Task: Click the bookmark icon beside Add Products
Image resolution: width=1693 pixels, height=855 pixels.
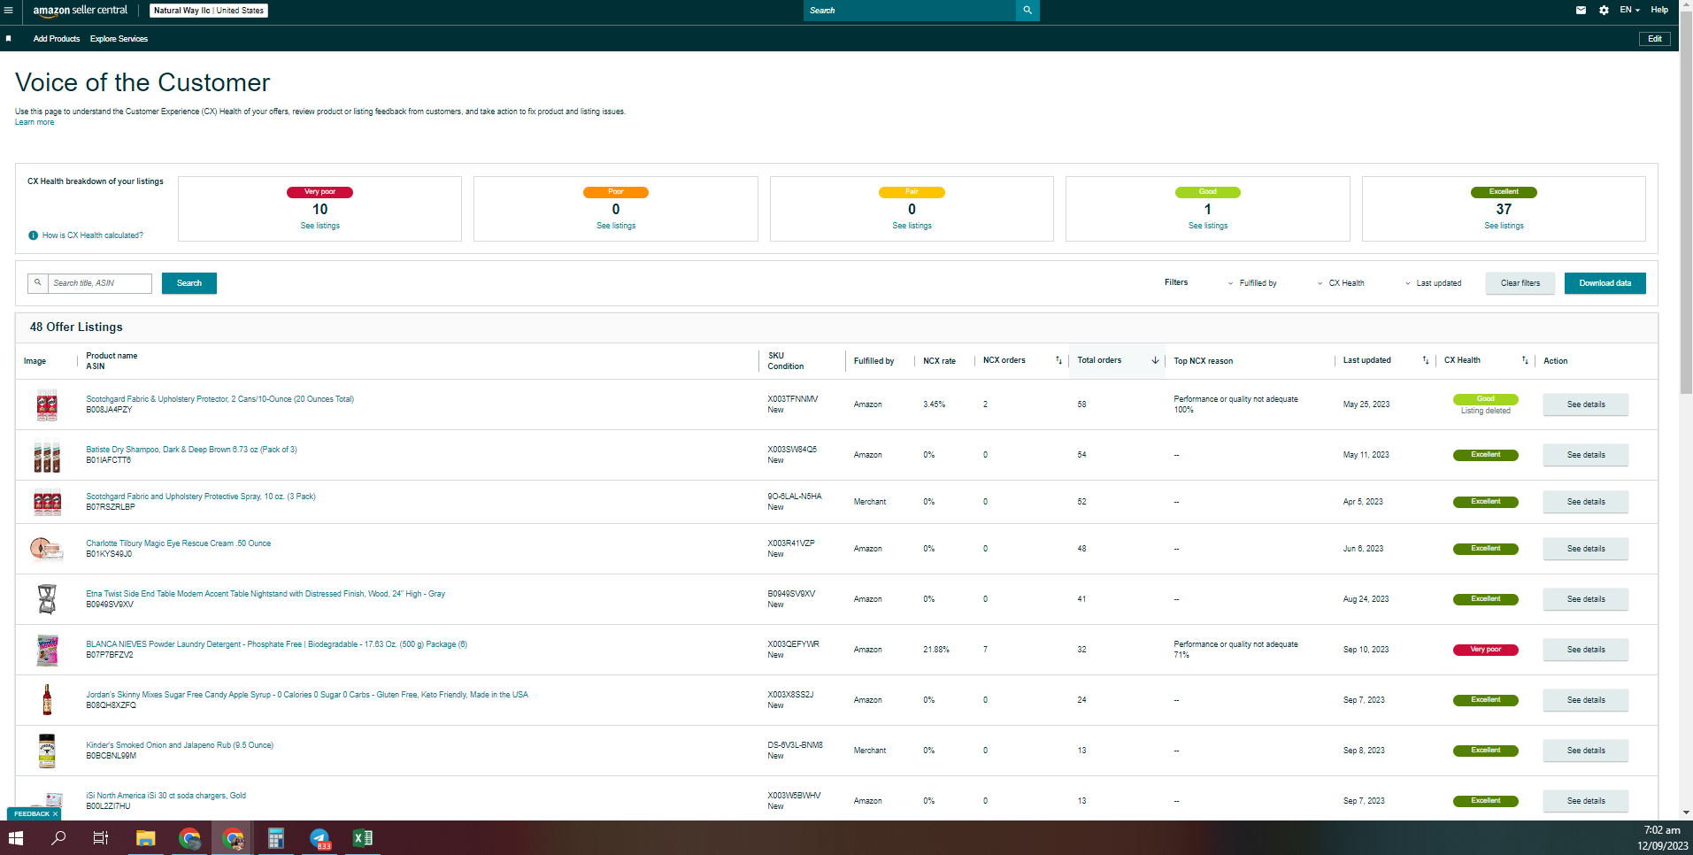Action: coord(9,39)
